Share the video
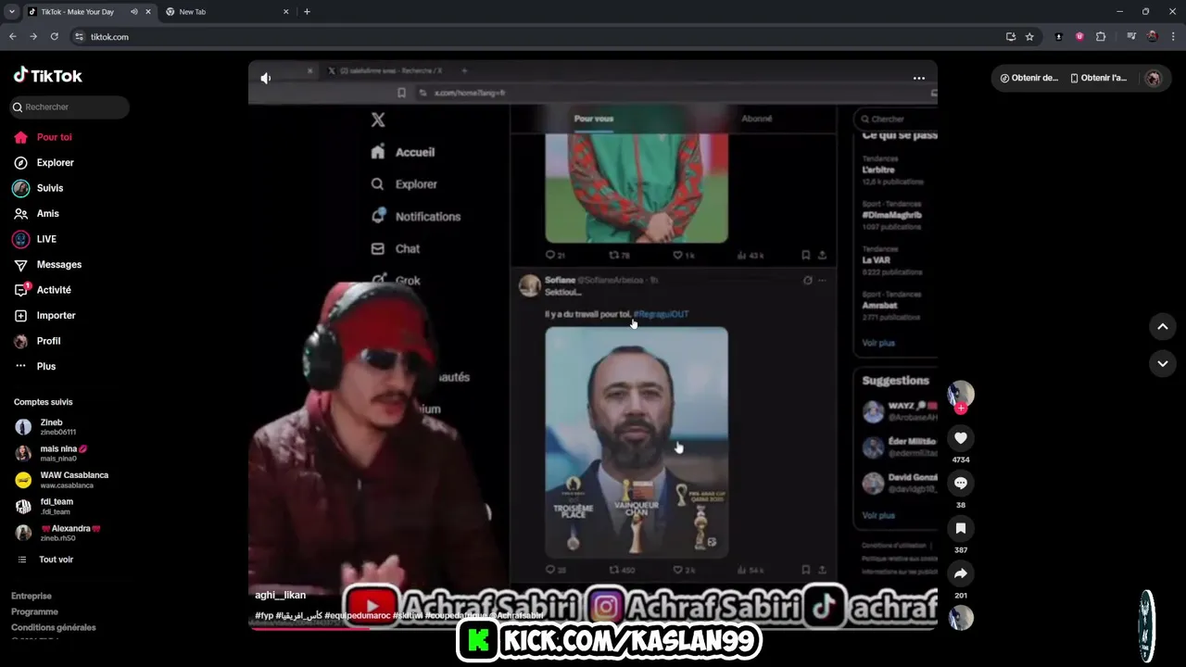 pos(961,573)
